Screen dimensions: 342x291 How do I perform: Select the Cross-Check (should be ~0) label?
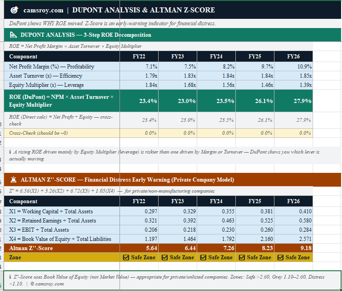point(62,133)
